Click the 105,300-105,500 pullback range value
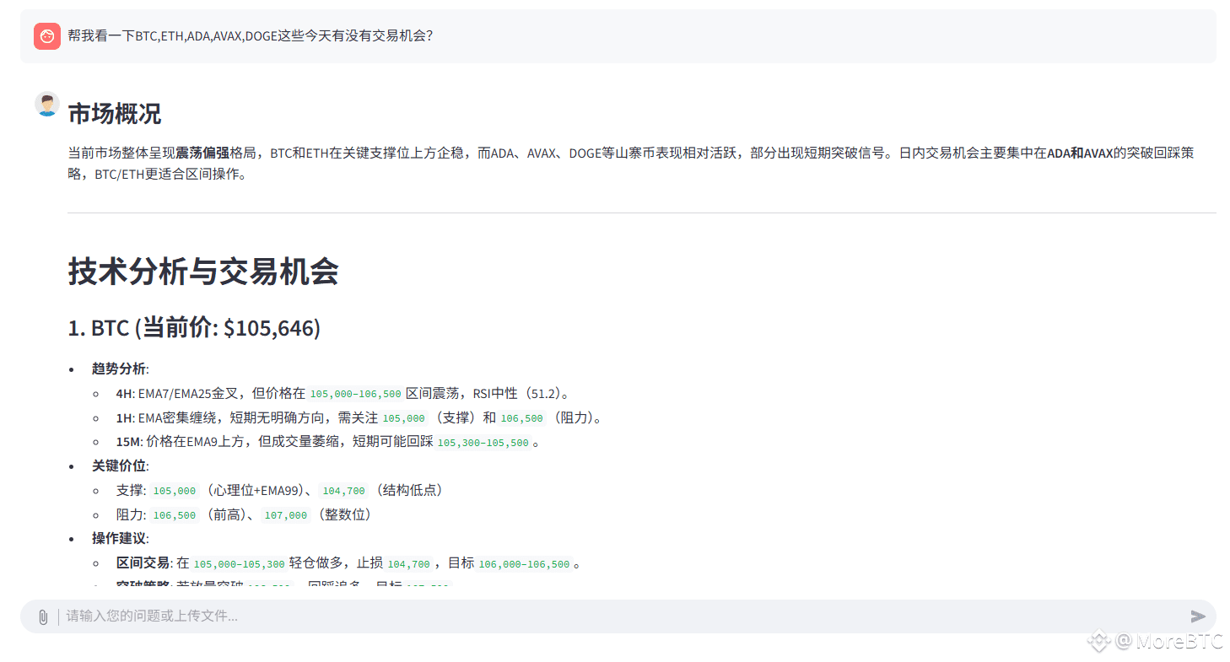 (483, 443)
